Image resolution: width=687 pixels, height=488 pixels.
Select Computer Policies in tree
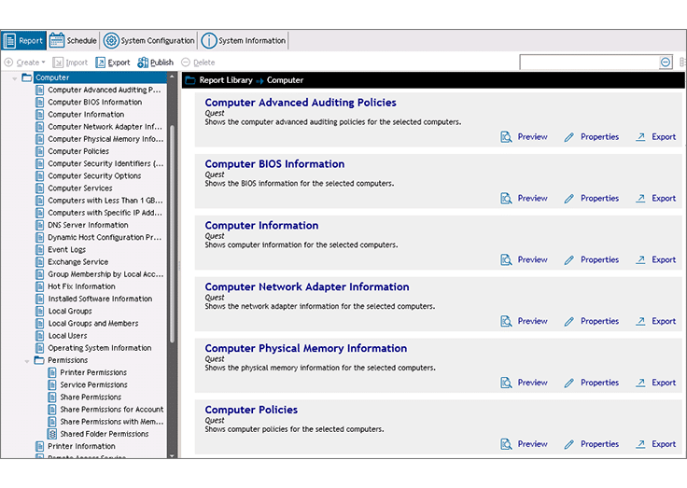tap(78, 151)
